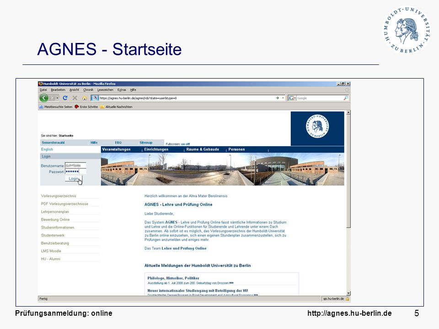Click Humboldt University seal on blue banner
Screen dimensions: 439x329
click(317, 126)
